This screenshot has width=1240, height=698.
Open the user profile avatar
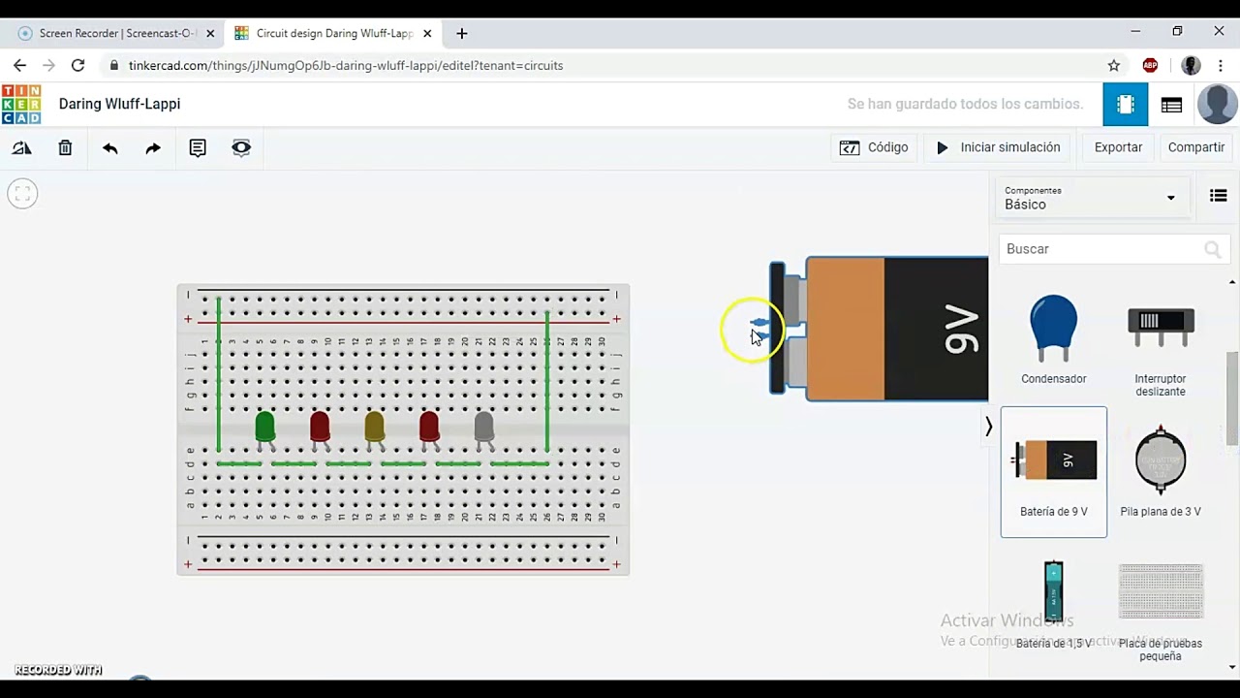tap(1218, 105)
